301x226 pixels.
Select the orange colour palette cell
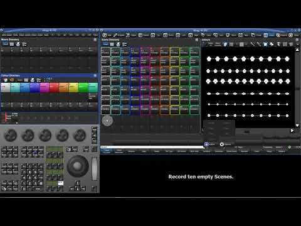(64, 87)
